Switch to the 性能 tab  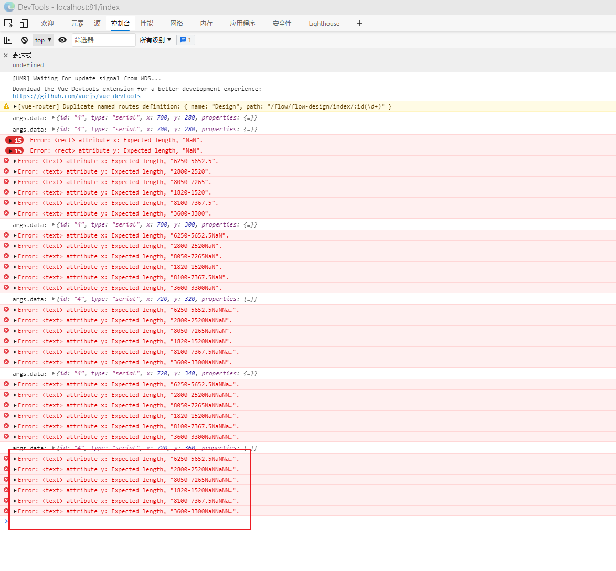[146, 24]
